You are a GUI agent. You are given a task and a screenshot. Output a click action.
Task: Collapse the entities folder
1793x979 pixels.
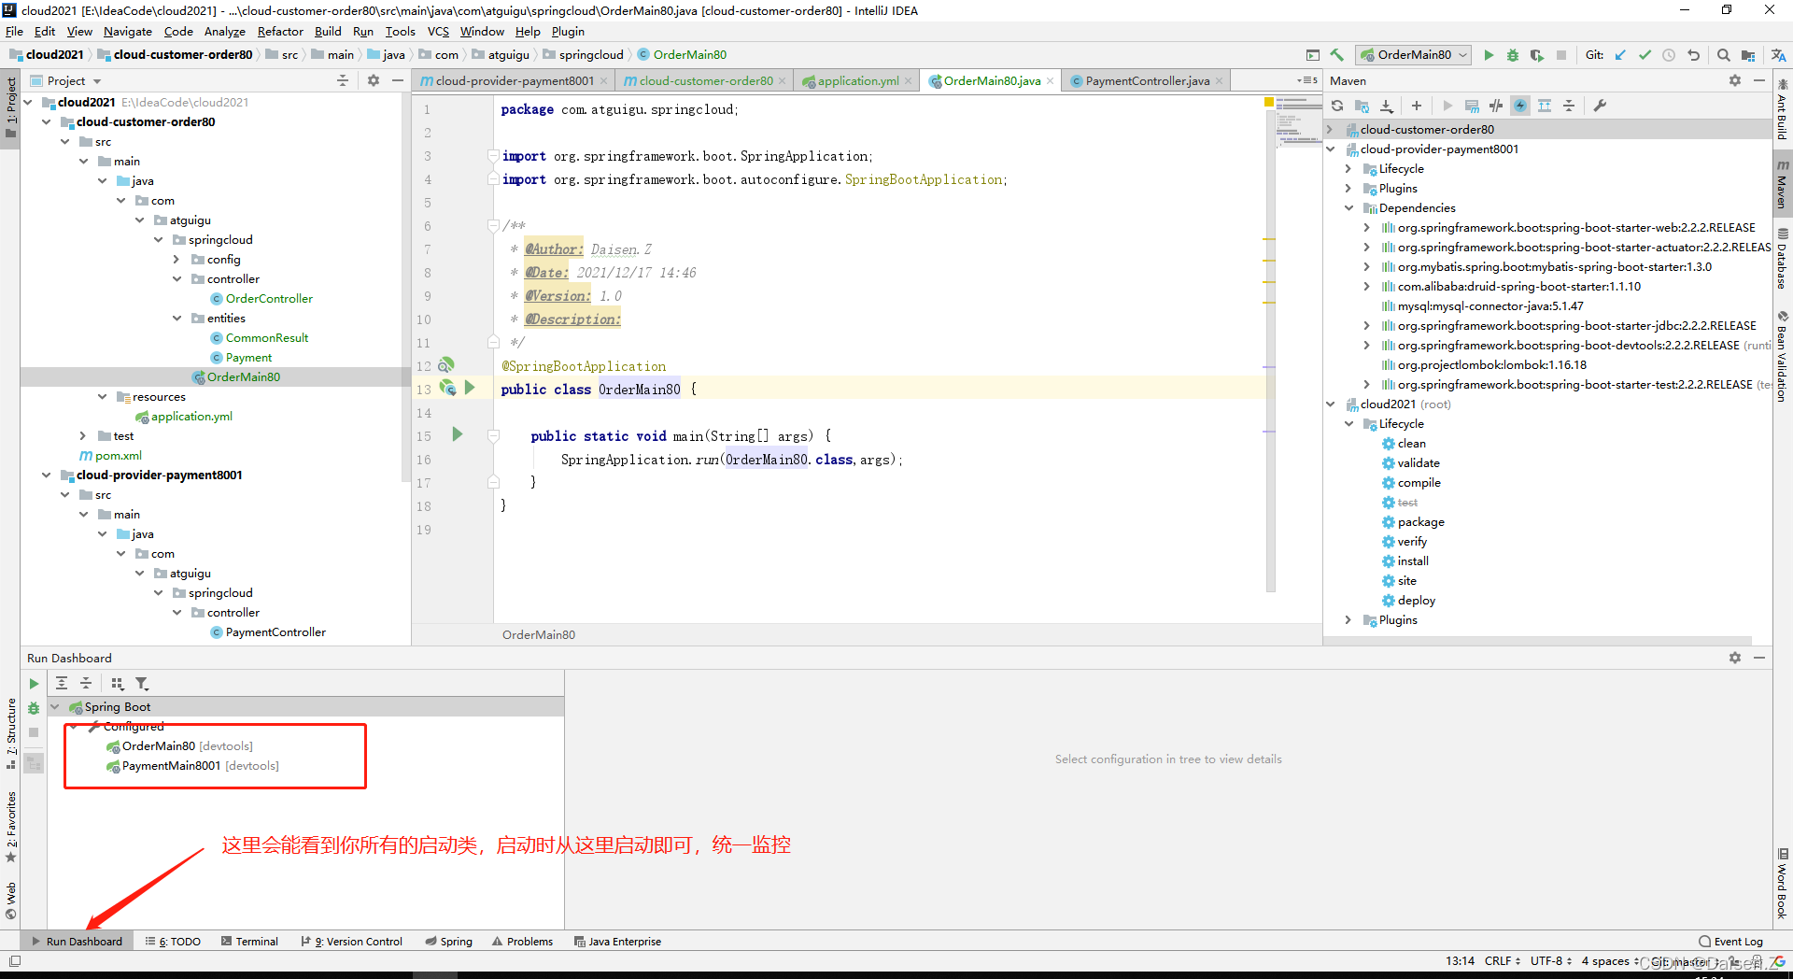pos(176,318)
